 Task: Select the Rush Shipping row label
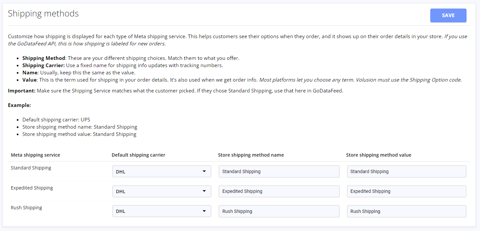tap(26, 208)
